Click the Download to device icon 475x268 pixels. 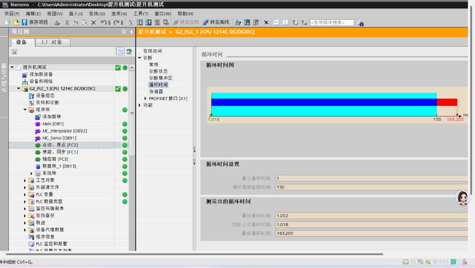140,22
